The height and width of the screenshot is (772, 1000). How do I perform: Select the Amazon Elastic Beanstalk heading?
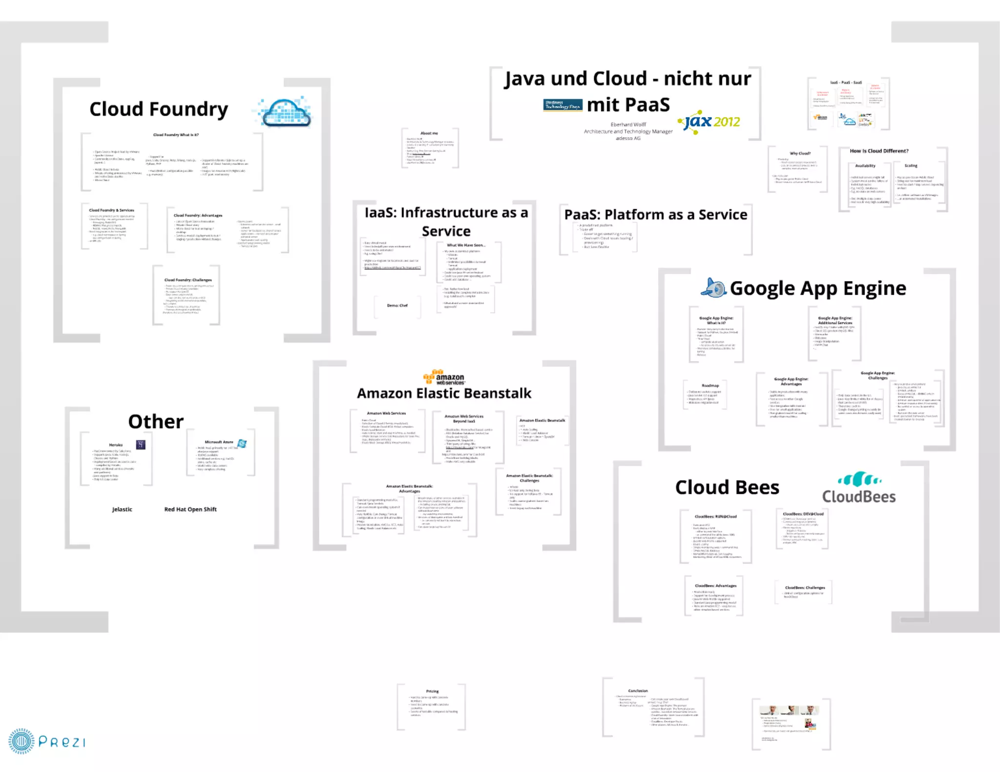444,393
